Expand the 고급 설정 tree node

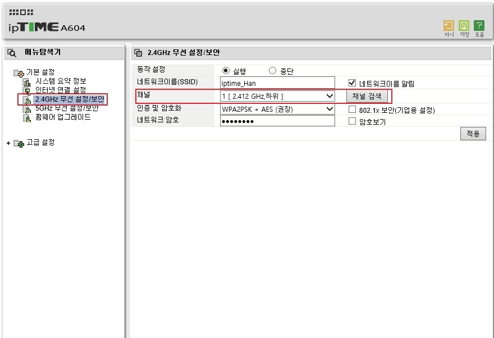[x=8, y=143]
